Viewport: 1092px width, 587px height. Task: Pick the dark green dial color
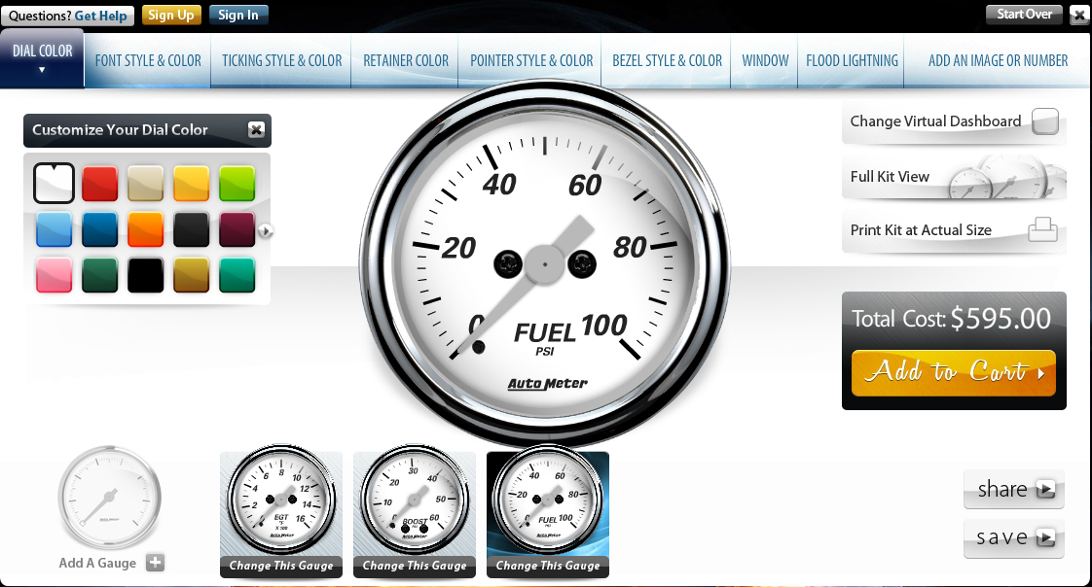tap(99, 275)
